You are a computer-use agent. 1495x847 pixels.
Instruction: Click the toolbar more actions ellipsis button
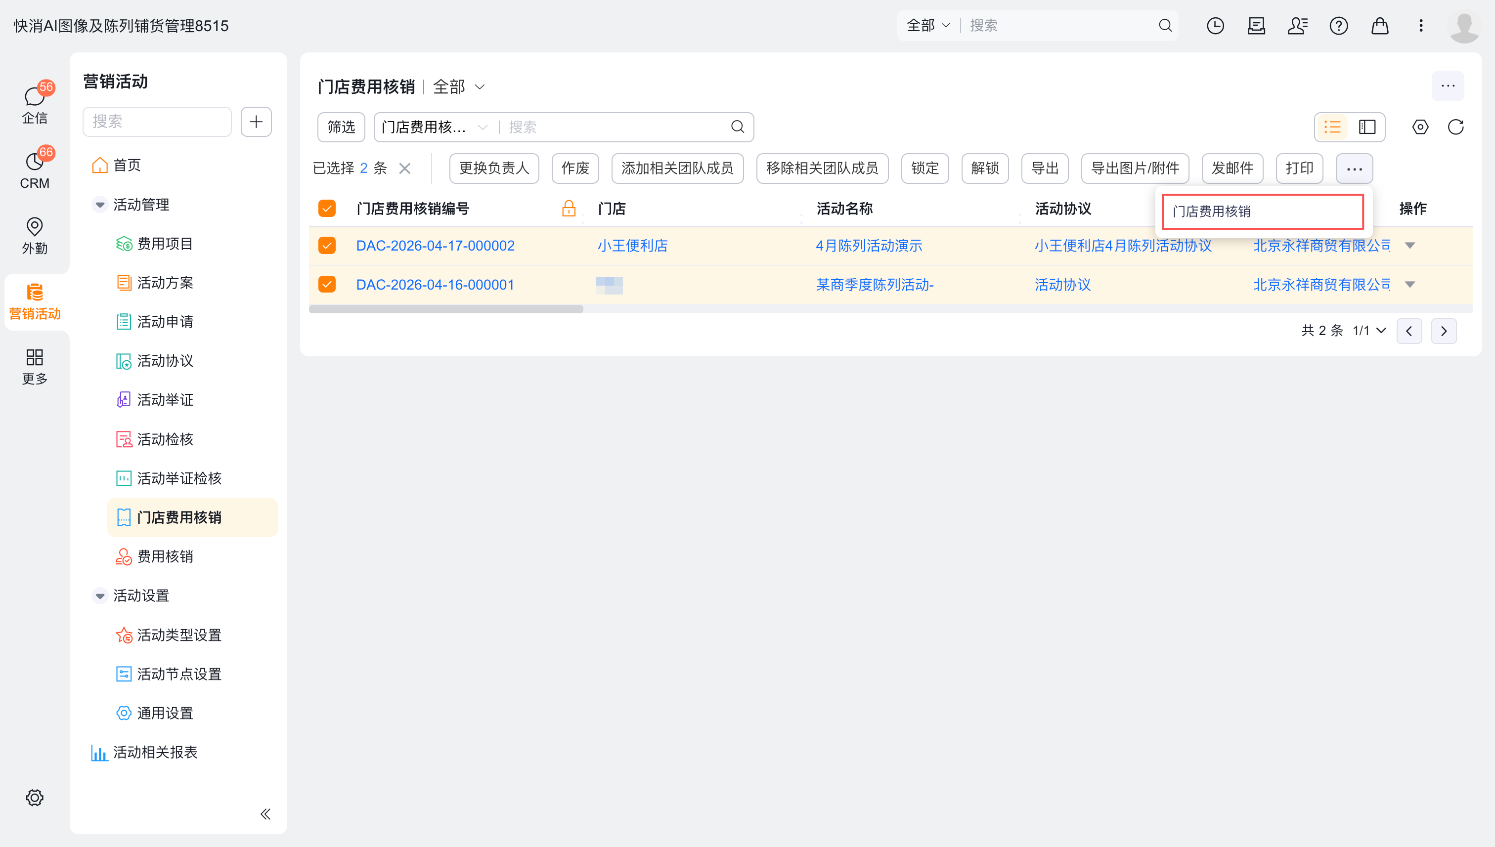coord(1354,168)
